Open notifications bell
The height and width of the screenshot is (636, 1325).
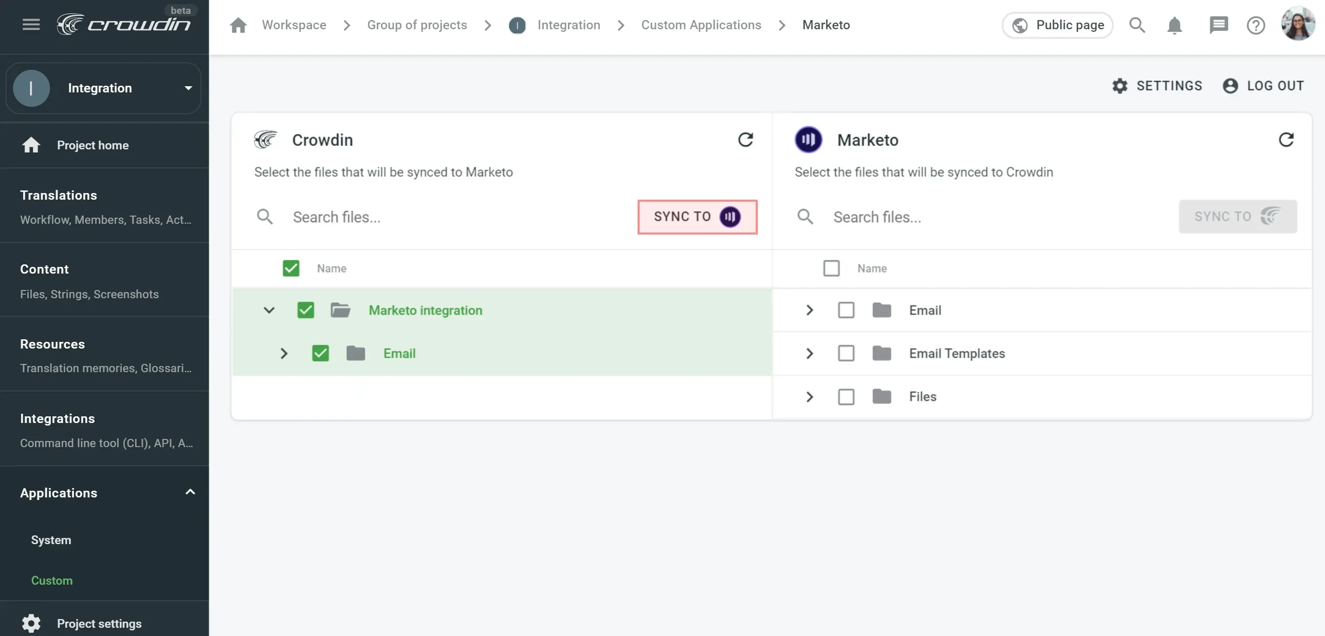1174,25
